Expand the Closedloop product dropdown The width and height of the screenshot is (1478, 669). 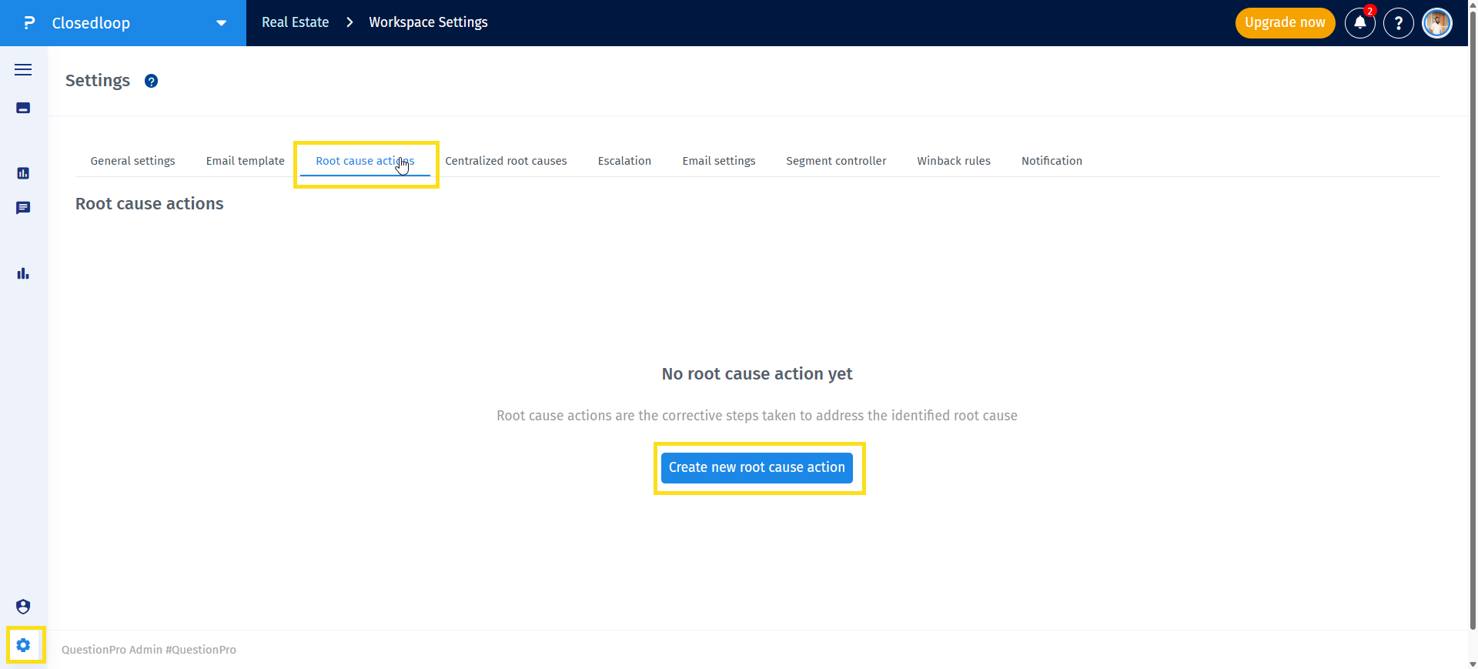coord(221,23)
